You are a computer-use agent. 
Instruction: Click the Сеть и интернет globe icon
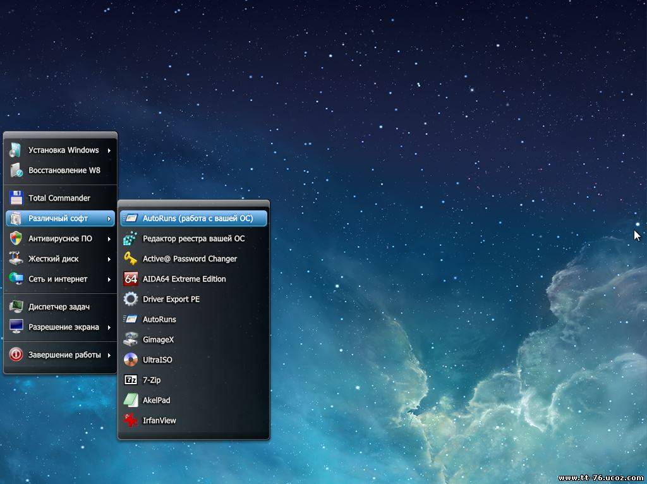pyautogui.click(x=16, y=279)
